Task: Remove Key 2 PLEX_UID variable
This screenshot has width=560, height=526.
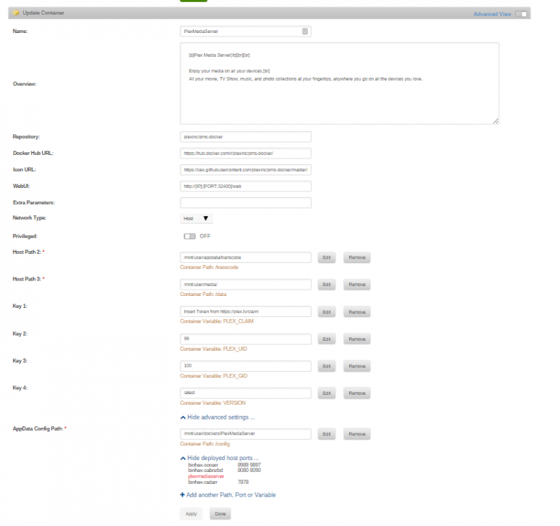Action: (x=357, y=339)
